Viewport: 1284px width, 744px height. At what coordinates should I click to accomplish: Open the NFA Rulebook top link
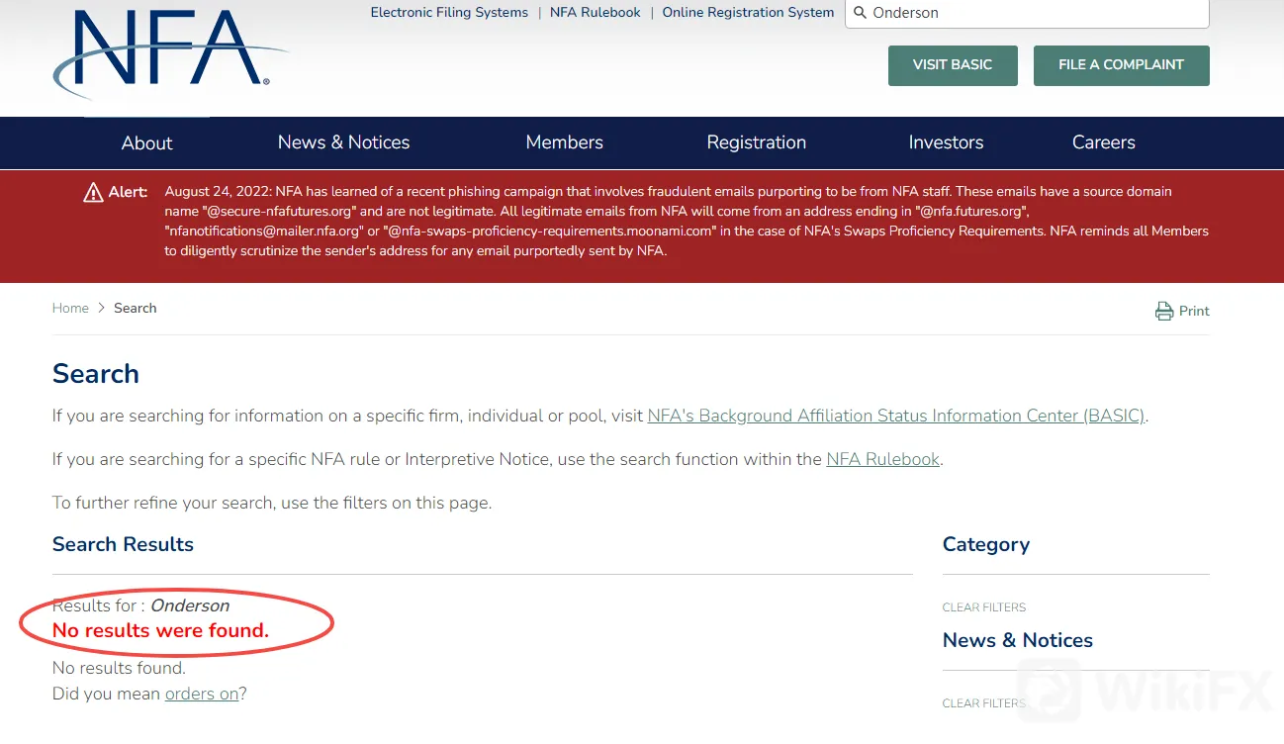click(x=596, y=13)
